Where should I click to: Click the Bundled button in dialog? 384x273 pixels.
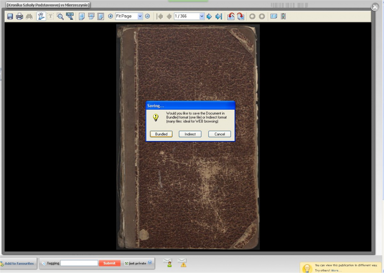pyautogui.click(x=161, y=134)
